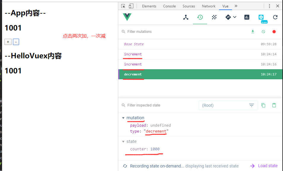Viewport: 283px width, 171px height.
Task: Toggle the inspect element picker
Action: (123, 6)
